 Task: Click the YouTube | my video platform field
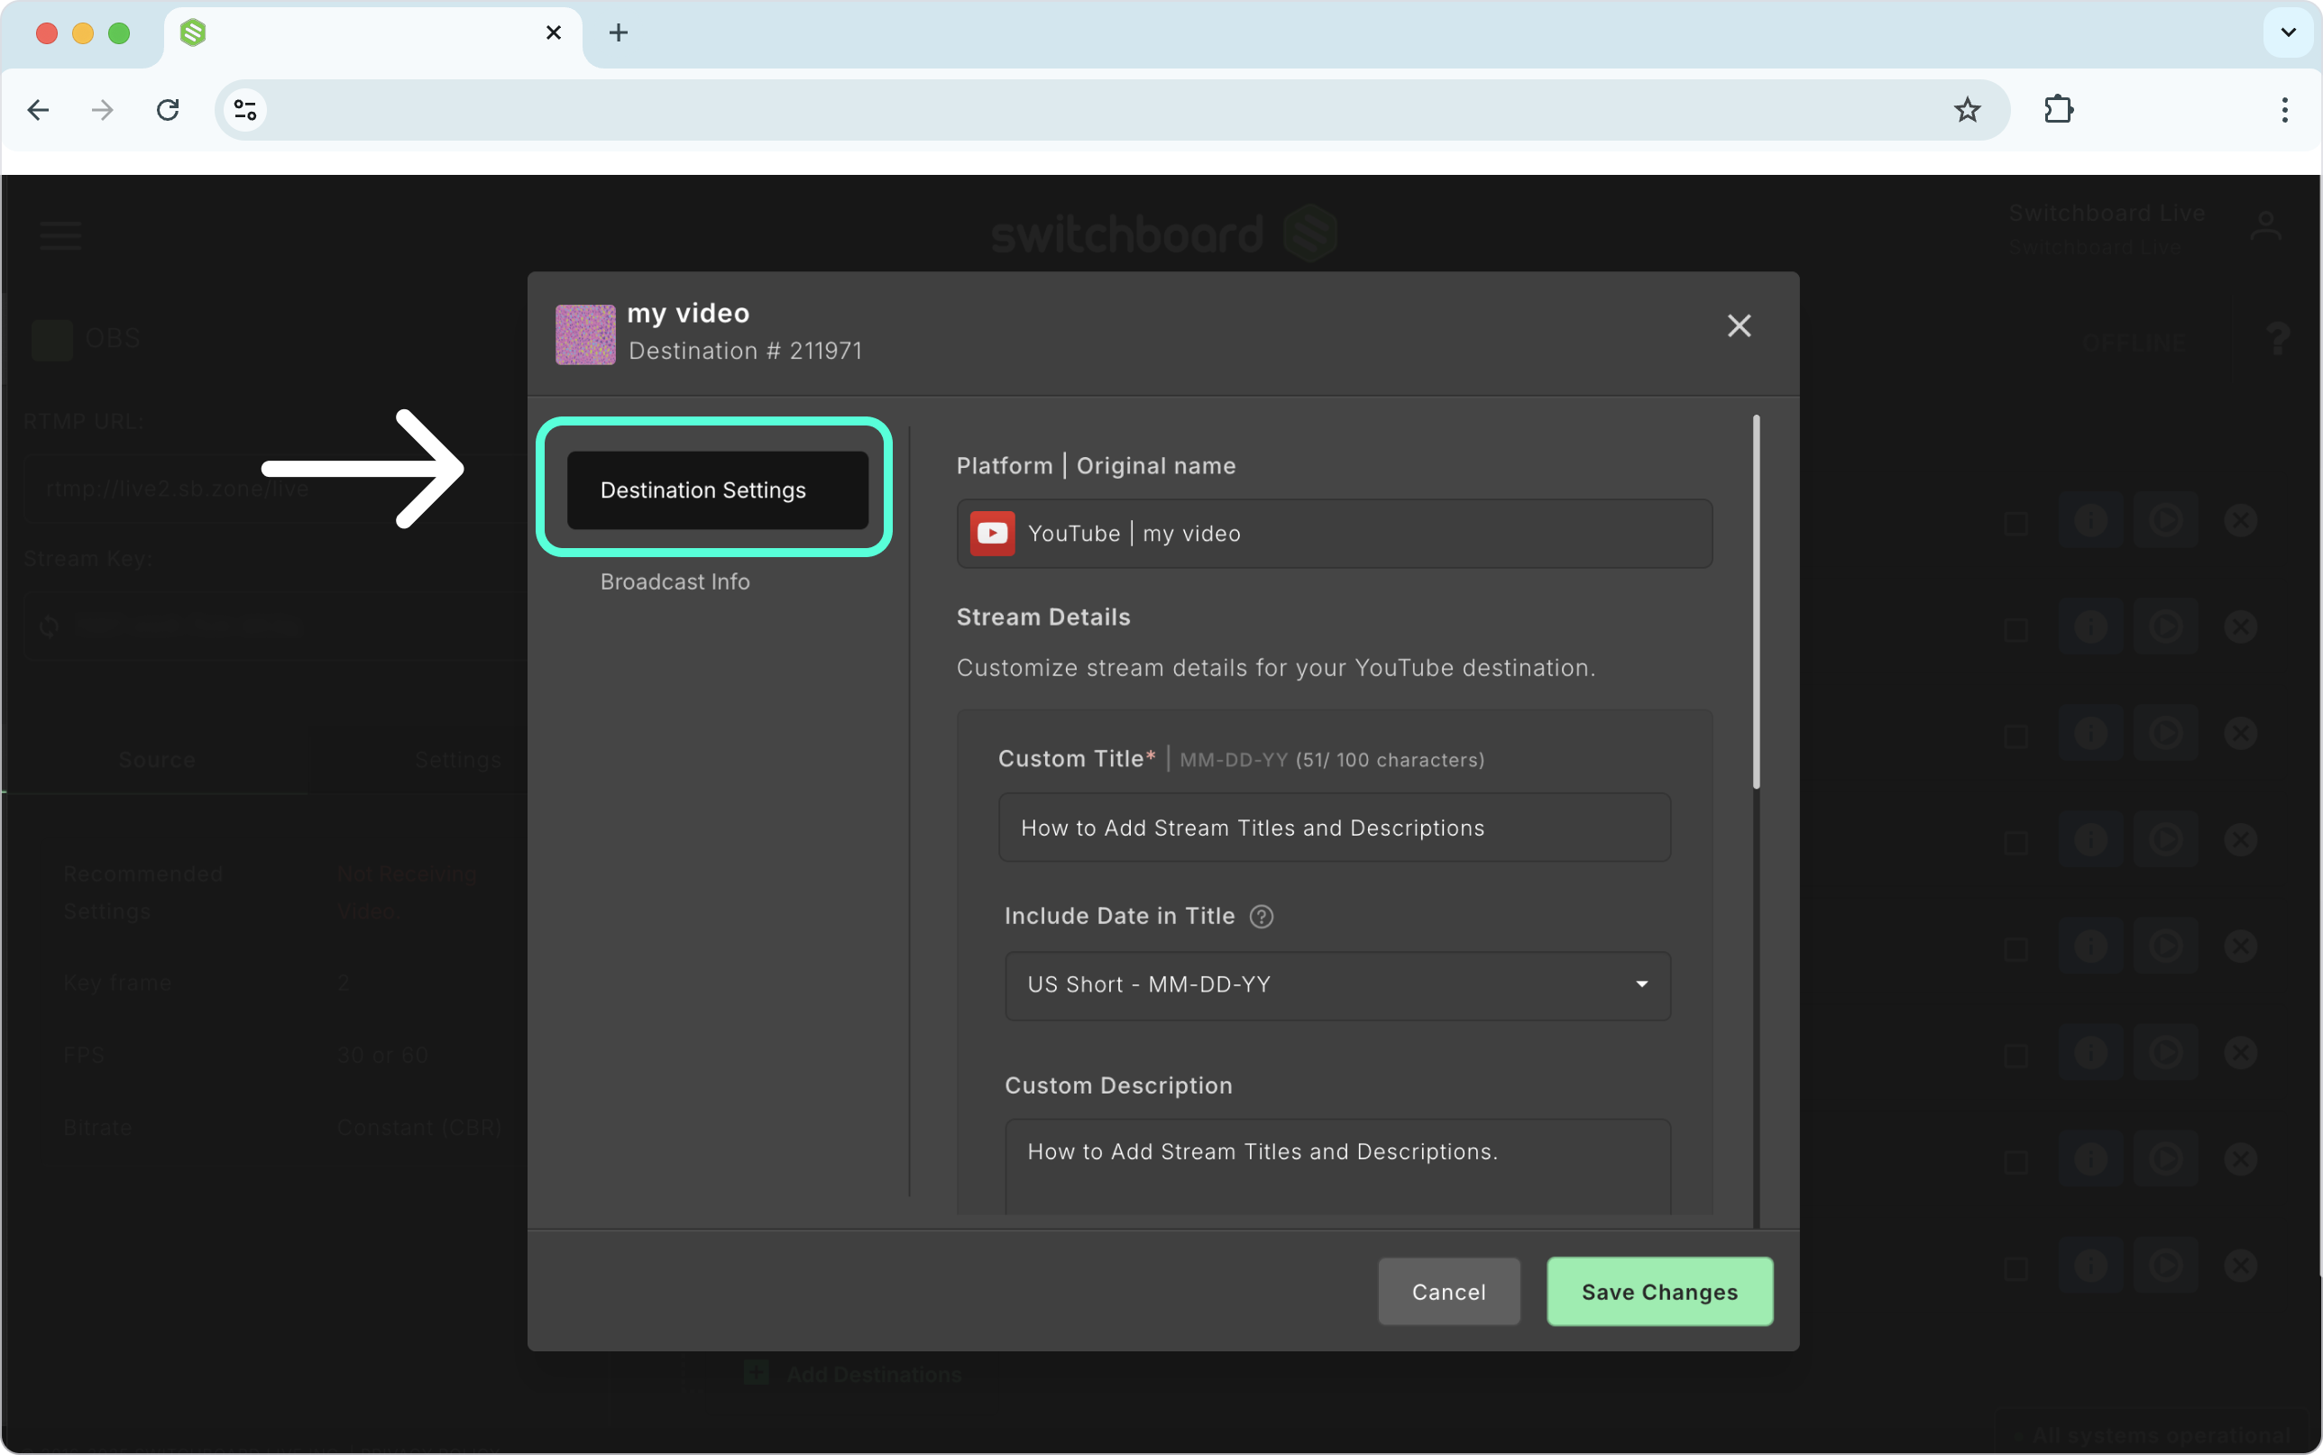(1334, 533)
